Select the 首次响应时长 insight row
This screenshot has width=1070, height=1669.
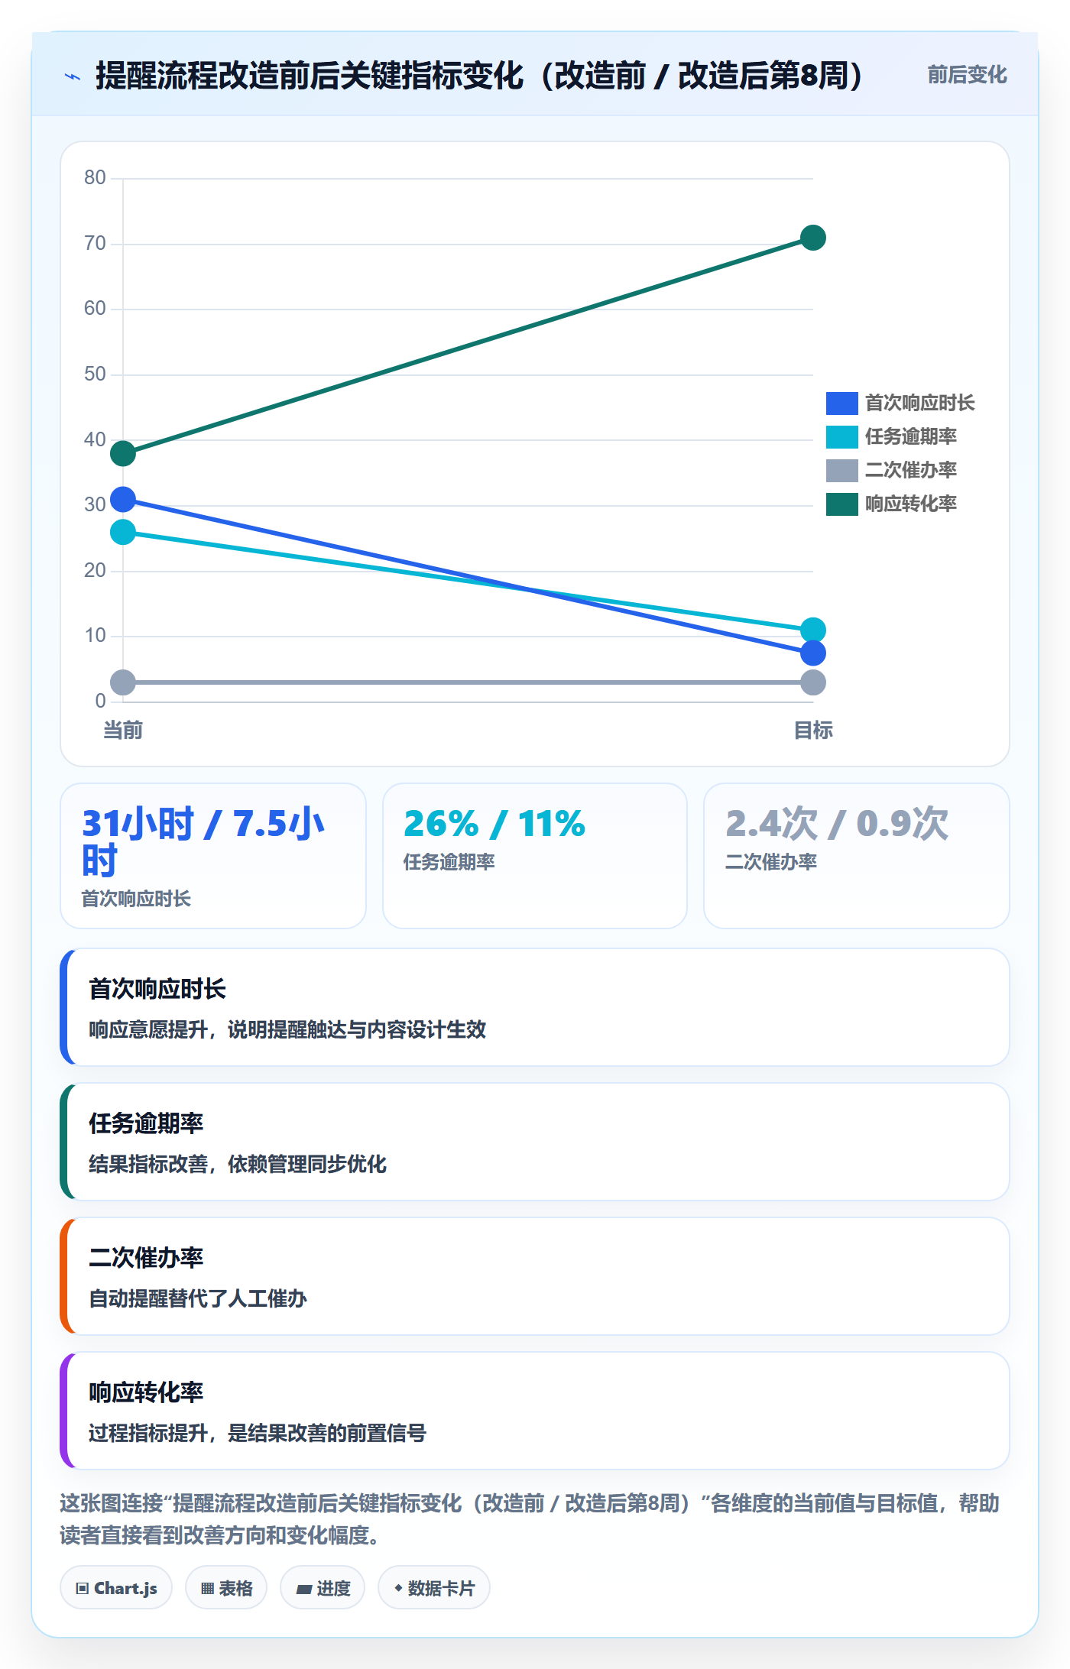[x=535, y=1007]
